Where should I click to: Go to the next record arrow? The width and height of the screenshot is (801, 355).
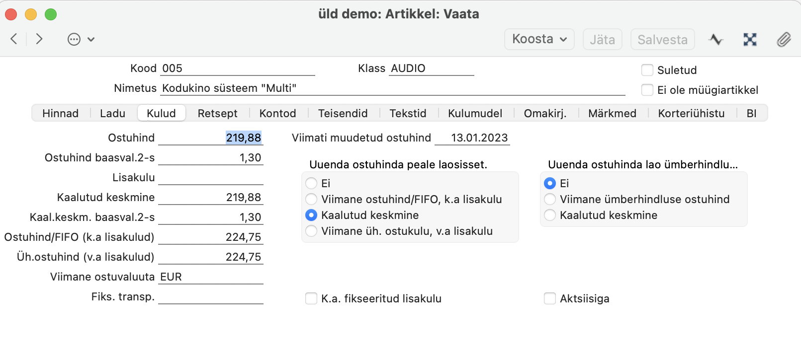(39, 39)
